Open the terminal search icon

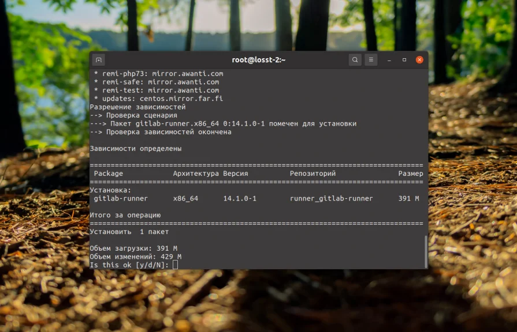coord(354,59)
